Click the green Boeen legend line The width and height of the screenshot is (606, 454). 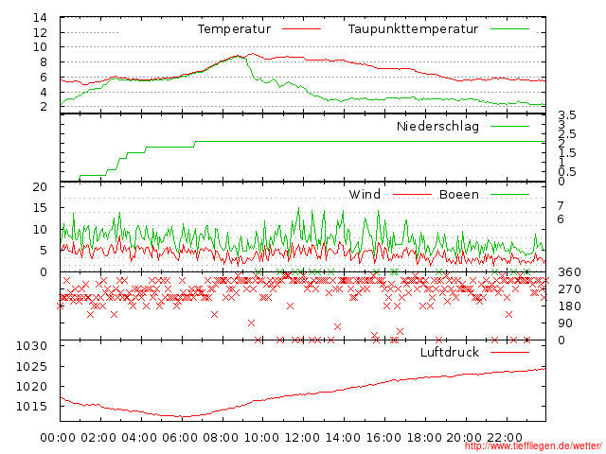509,195
